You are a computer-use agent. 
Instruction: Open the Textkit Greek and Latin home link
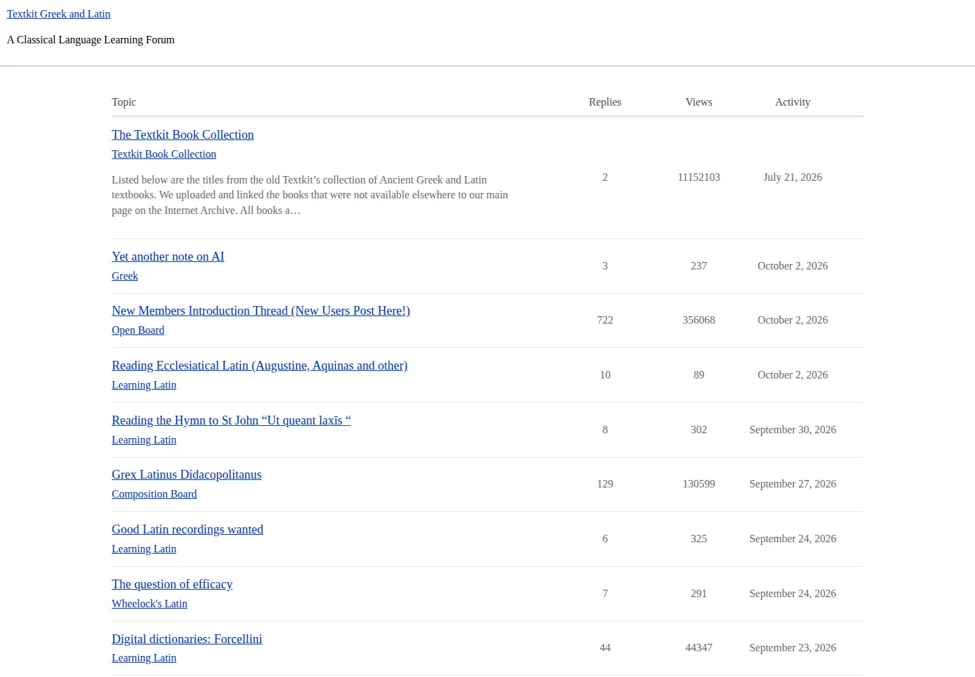tap(58, 14)
